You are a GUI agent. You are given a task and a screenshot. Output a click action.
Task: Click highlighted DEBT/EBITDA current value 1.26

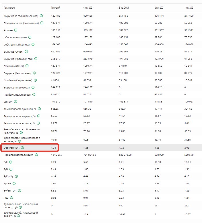[x=53, y=148]
